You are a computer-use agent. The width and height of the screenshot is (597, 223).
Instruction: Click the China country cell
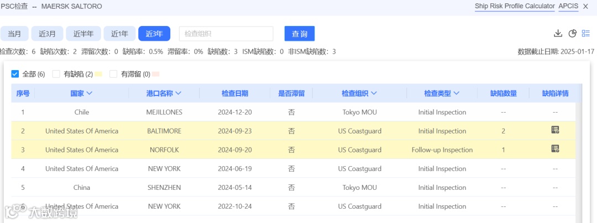click(82, 187)
